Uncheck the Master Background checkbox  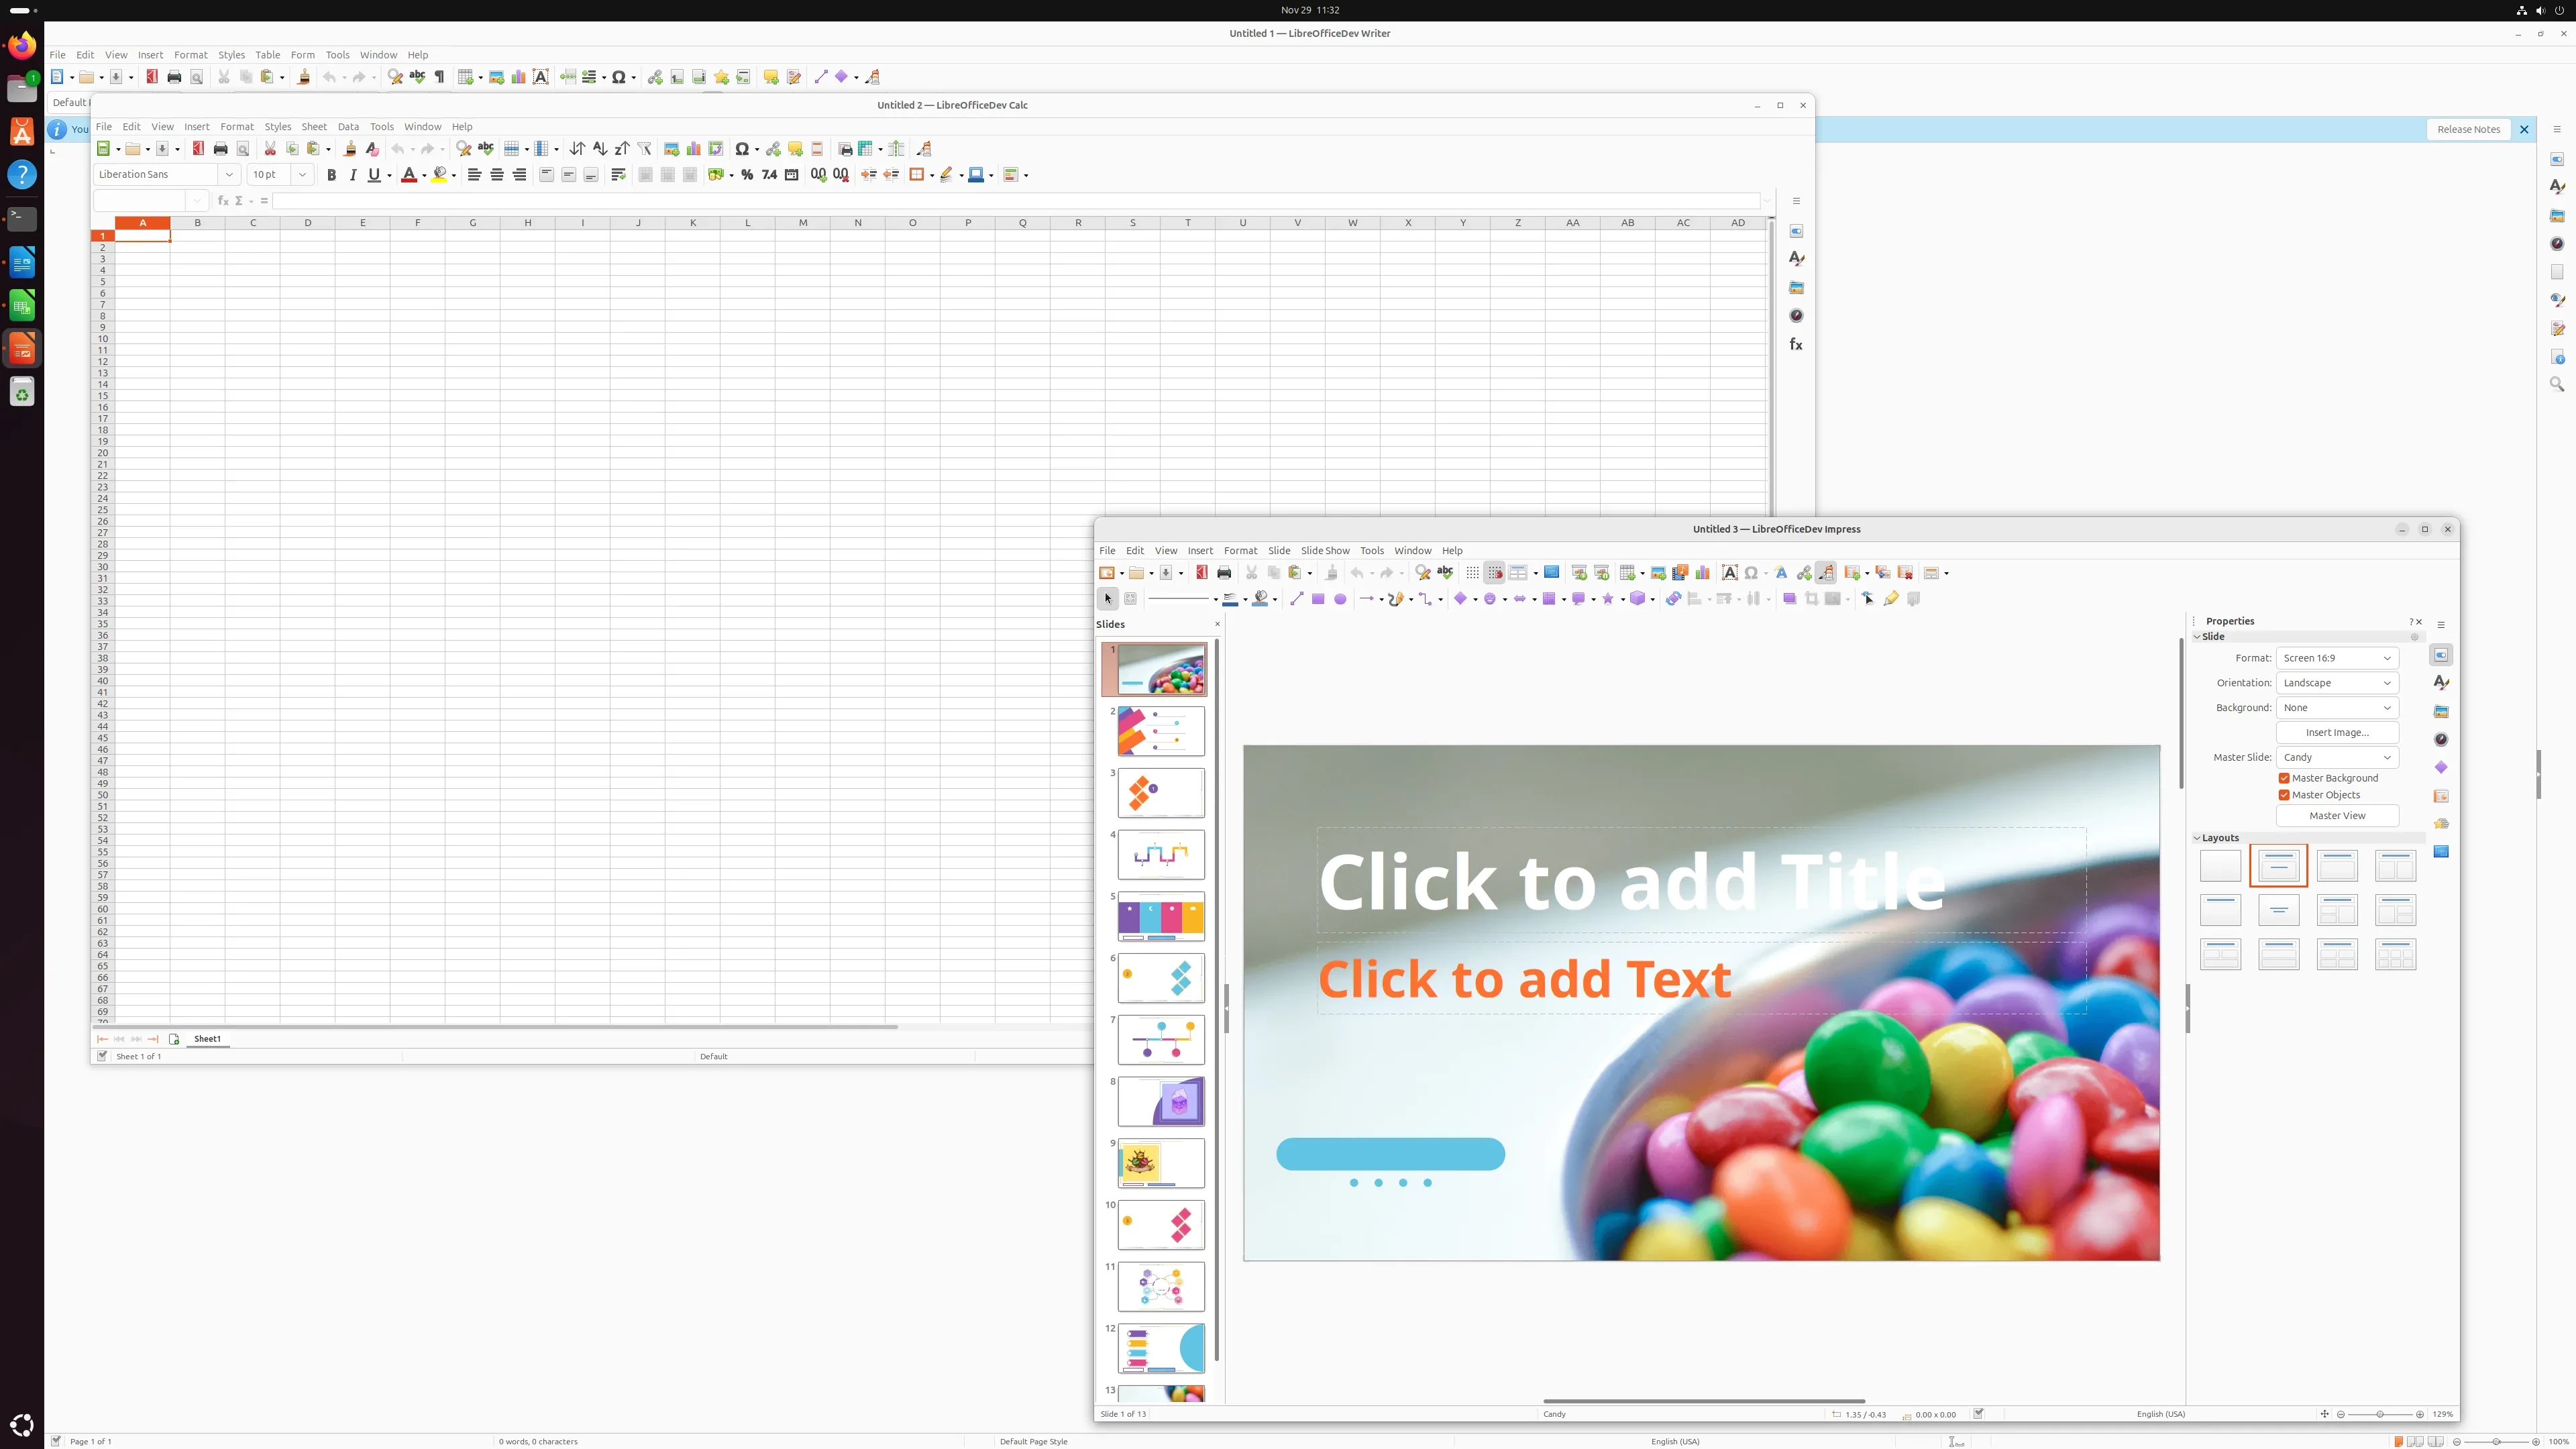[x=2284, y=778]
